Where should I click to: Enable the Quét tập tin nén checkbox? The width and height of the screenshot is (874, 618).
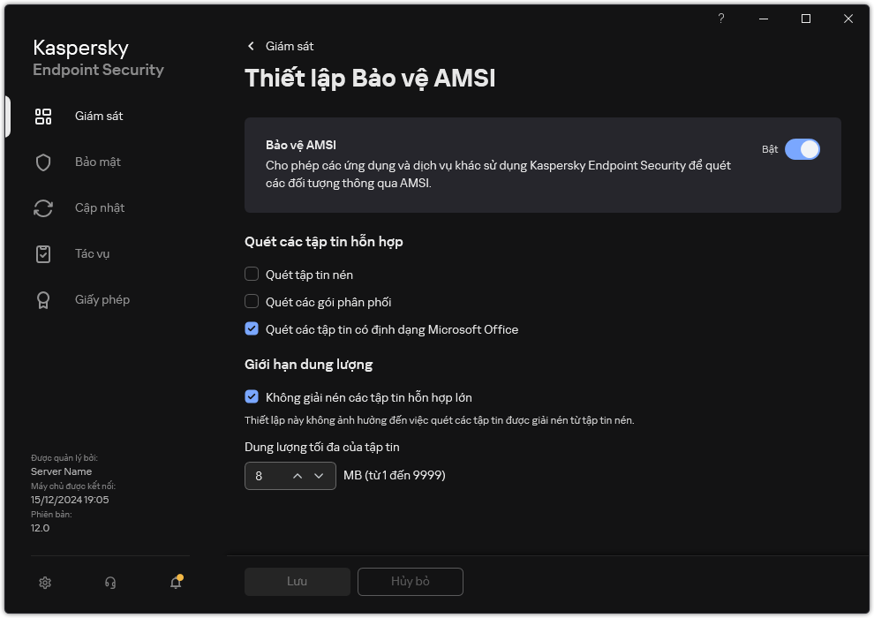click(252, 275)
